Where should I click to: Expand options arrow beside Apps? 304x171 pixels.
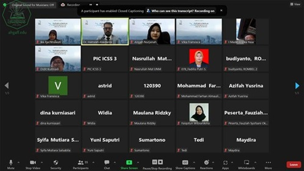232,162
